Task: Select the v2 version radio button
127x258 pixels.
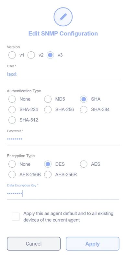Action: pyautogui.click(x=31, y=55)
